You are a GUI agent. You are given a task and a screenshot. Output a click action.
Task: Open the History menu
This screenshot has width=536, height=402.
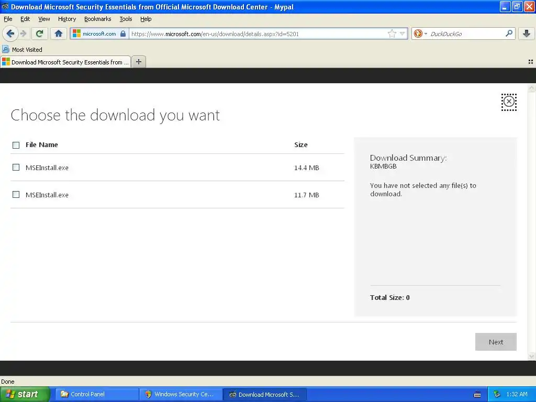click(x=66, y=19)
